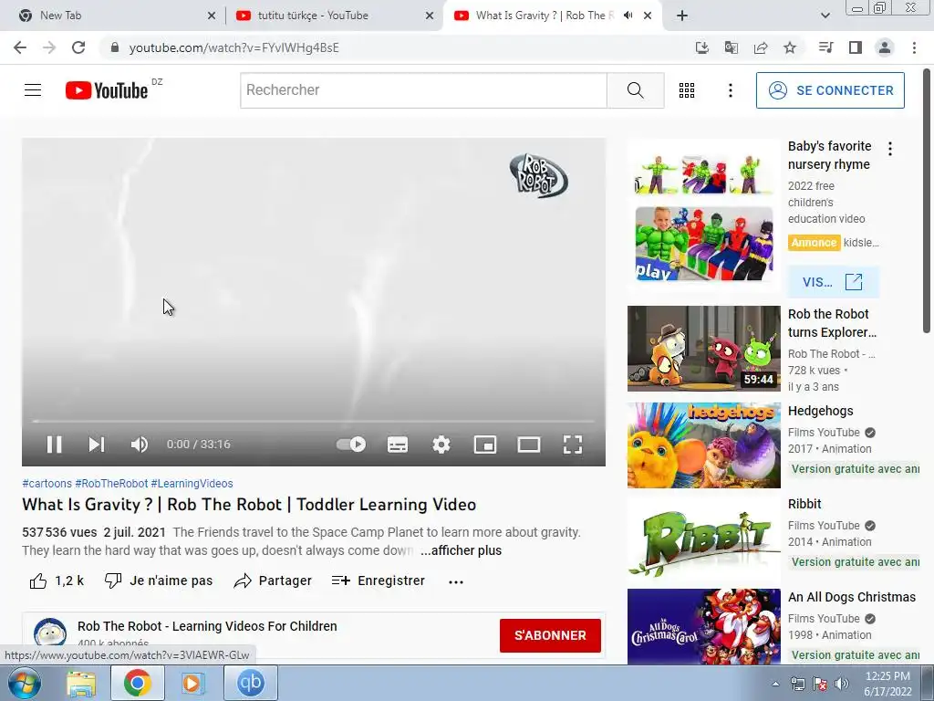Go forward in browser history
Viewport: 934px width, 701px height.
(49, 47)
